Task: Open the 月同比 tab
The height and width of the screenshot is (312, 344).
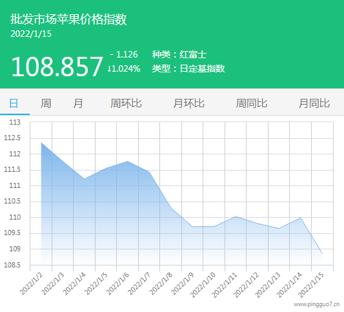Action: [314, 103]
